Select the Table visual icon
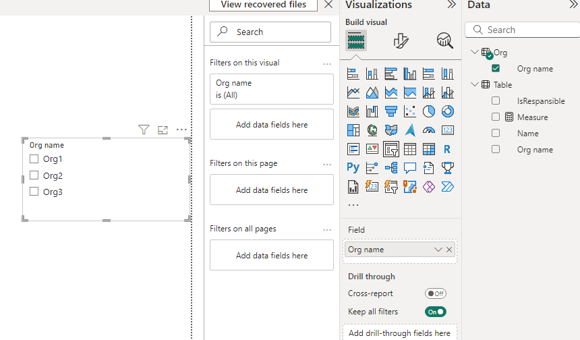Image resolution: width=580 pixels, height=340 pixels. (410, 149)
